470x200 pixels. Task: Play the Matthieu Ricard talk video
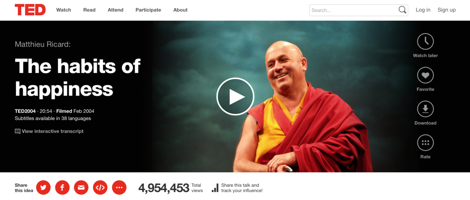(235, 96)
